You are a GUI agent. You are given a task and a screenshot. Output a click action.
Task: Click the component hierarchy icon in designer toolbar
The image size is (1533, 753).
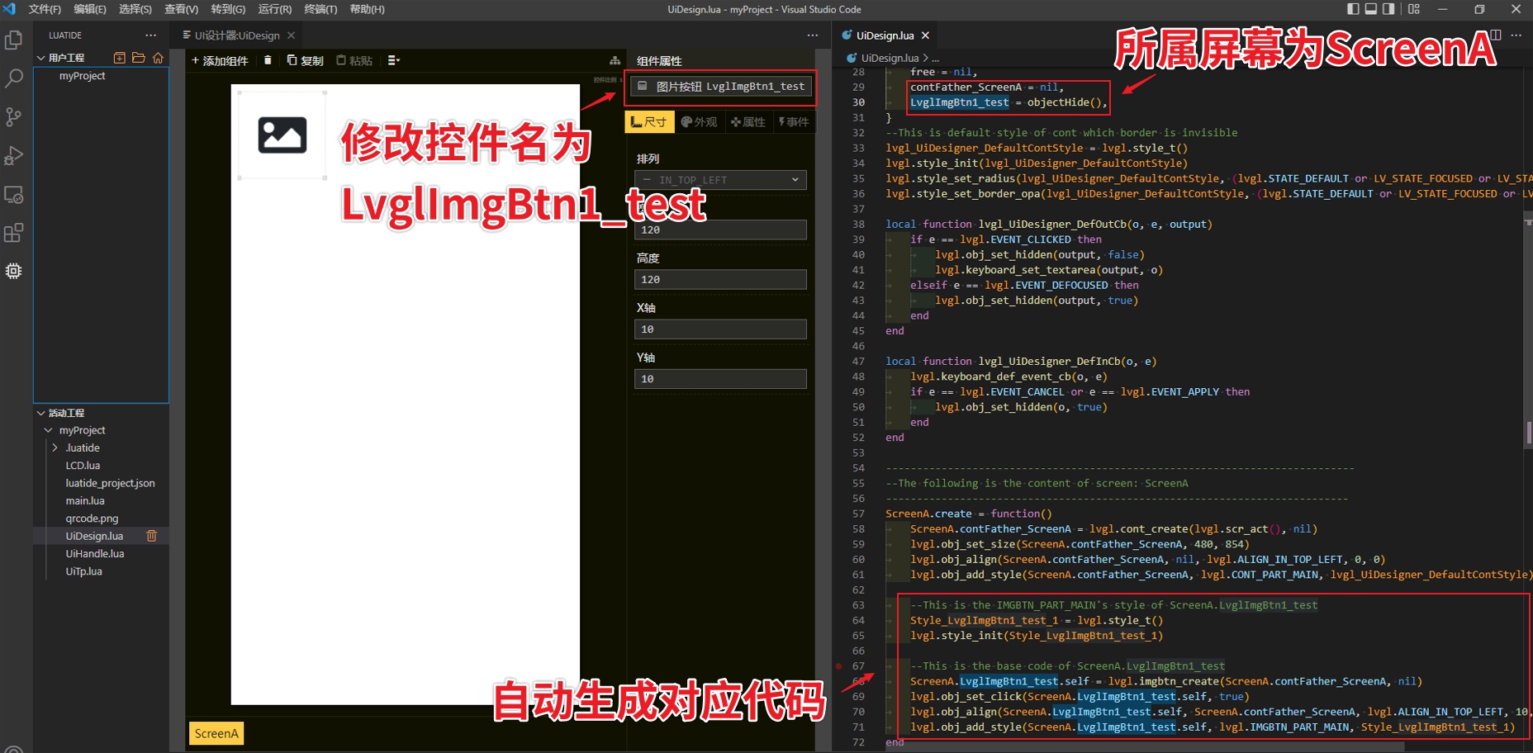(x=615, y=60)
